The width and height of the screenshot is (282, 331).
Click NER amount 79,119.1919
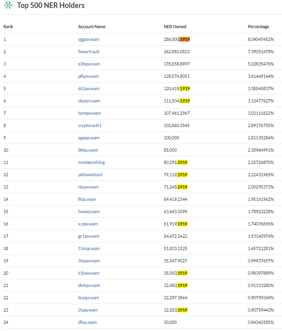coord(175,175)
